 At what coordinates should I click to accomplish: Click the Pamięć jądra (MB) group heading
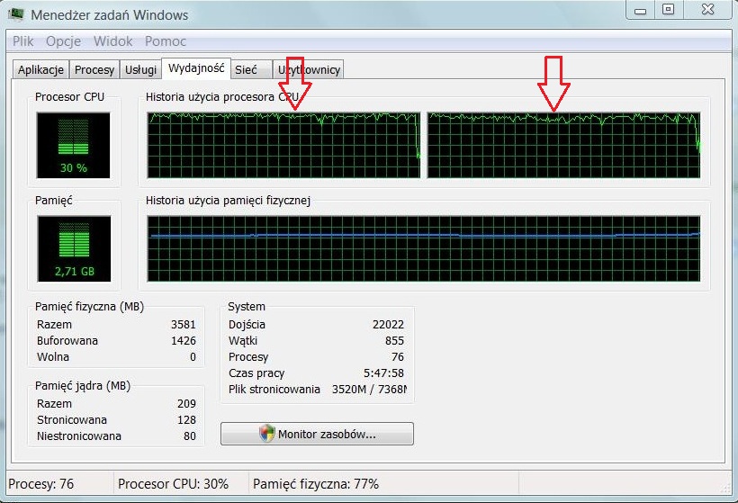tap(83, 386)
